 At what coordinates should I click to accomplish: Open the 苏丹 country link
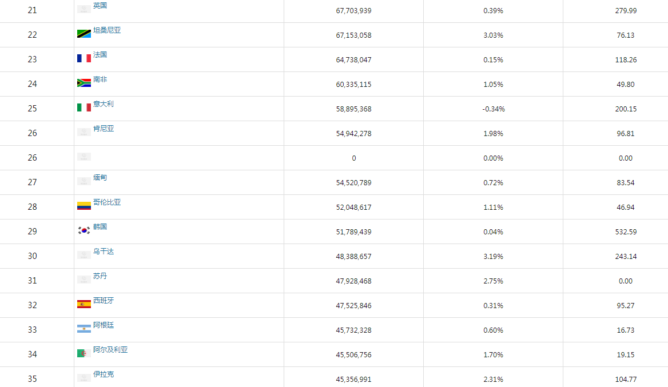(x=100, y=276)
